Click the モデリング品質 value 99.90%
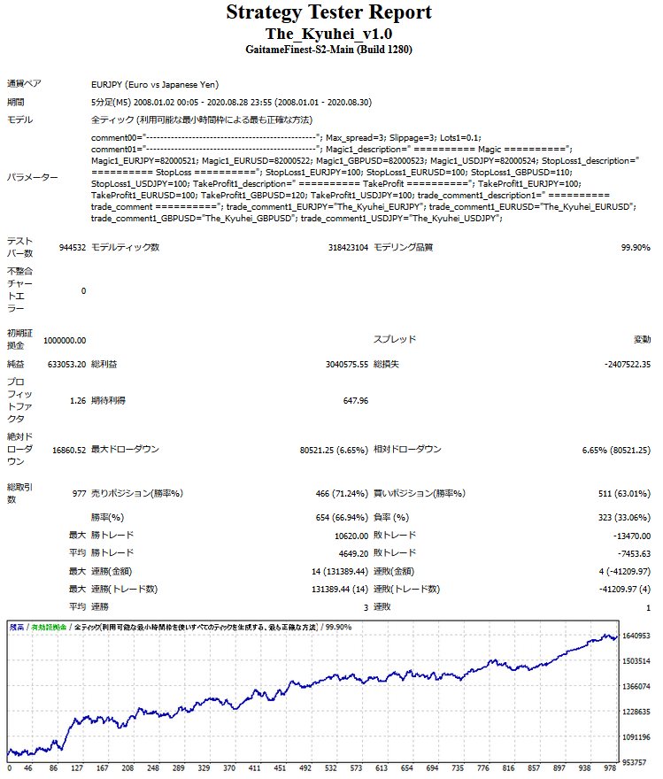Screen dimensions: 663x779 click(x=636, y=248)
